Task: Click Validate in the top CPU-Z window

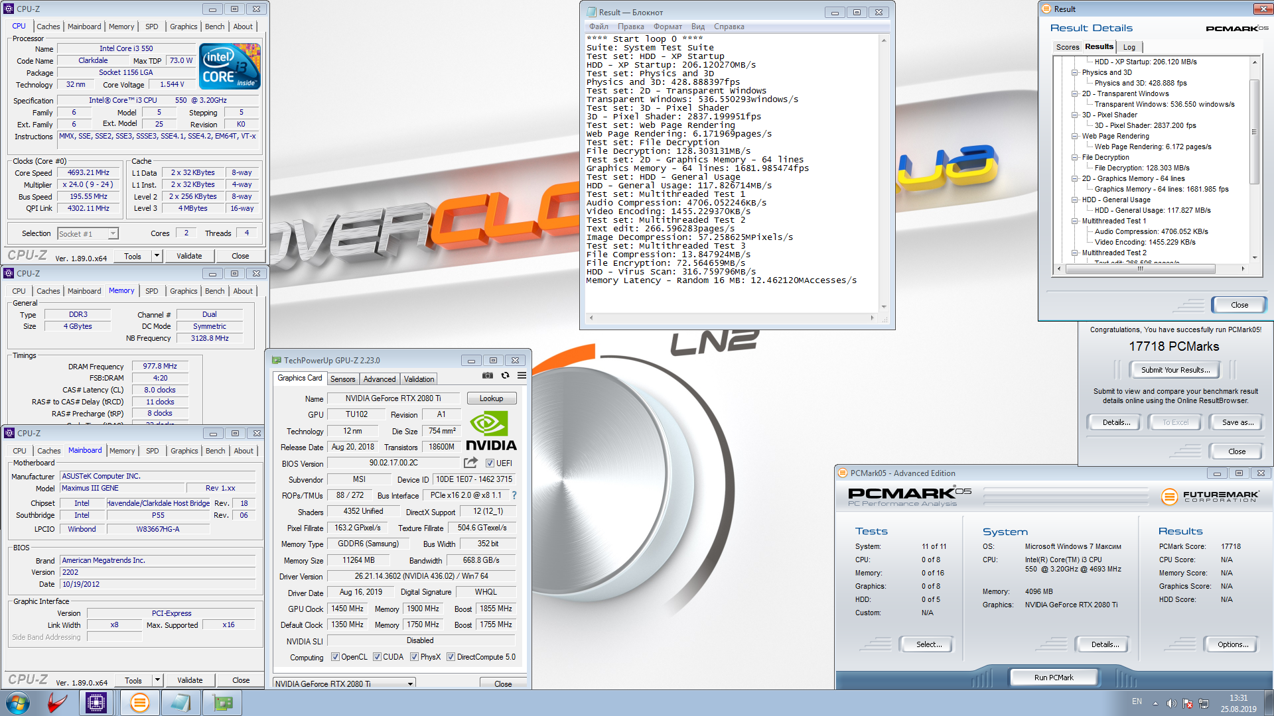Action: pos(189,256)
